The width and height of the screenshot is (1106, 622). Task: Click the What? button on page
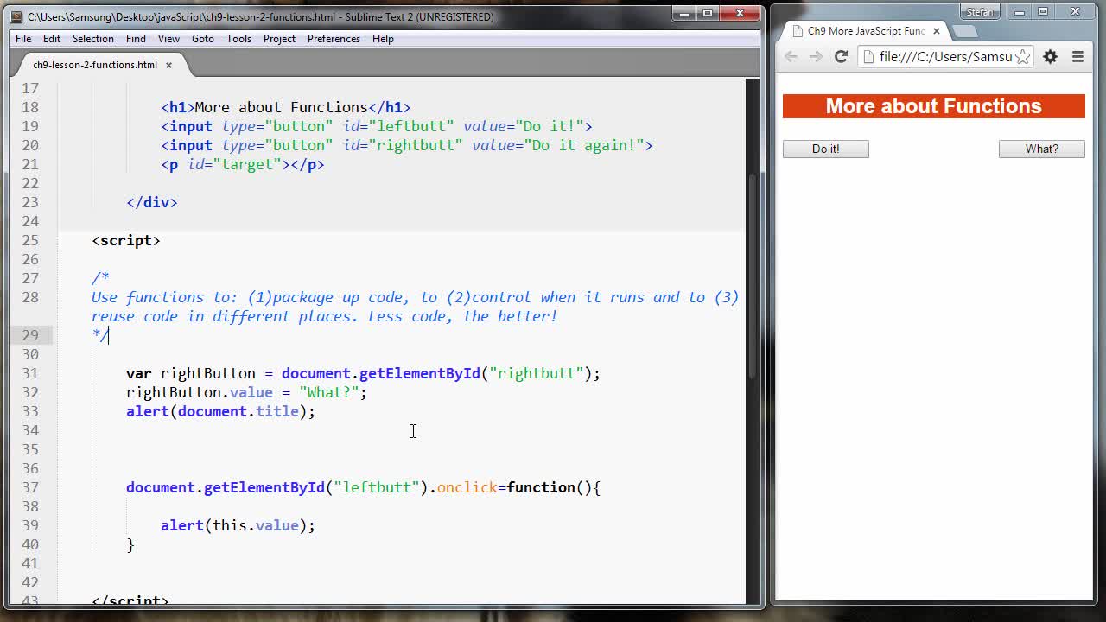1041,149
